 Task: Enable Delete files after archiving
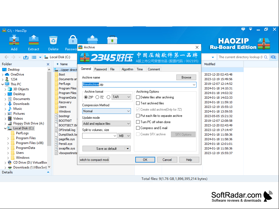tap(138, 97)
